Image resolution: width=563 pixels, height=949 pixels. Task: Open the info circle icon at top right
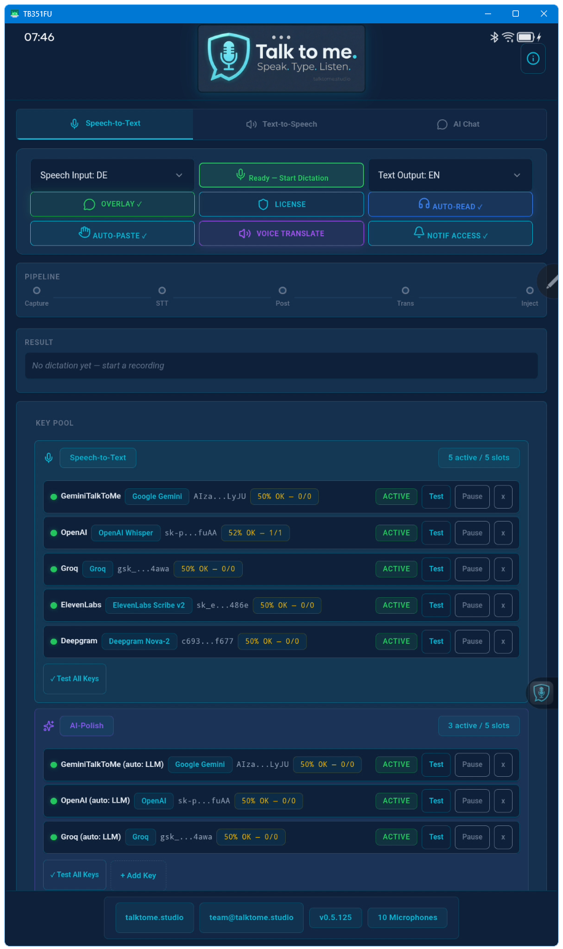pyautogui.click(x=533, y=58)
